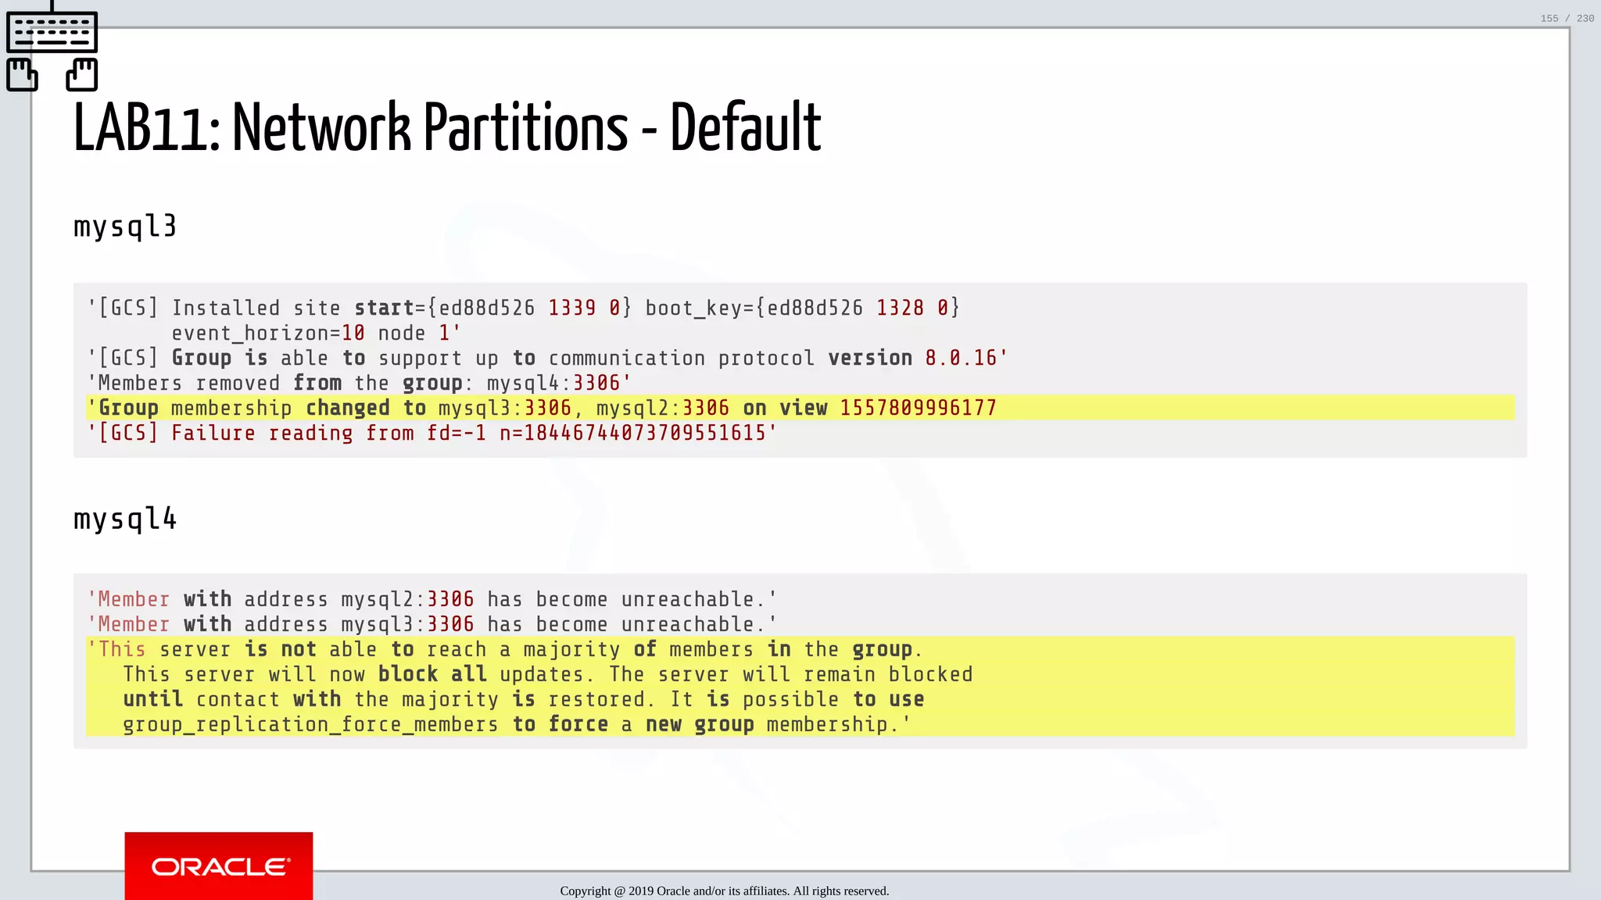
Task: Click the 'communication protocol version 8.0.16' line
Action: click(x=547, y=358)
